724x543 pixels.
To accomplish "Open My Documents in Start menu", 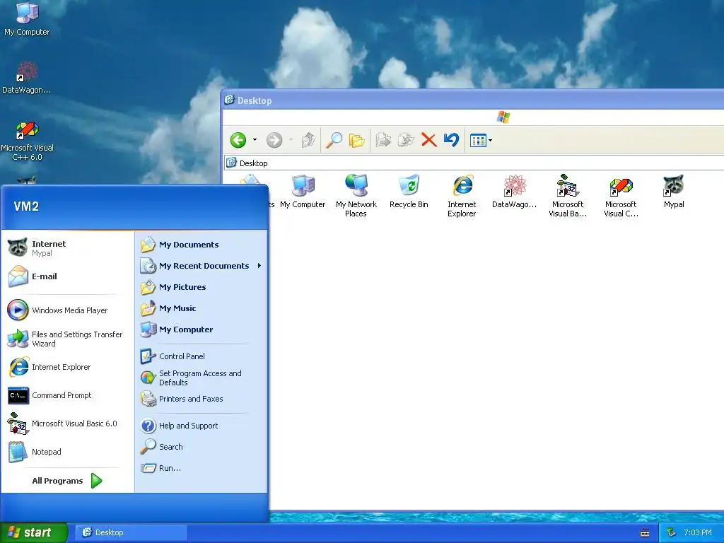I will point(202,245).
